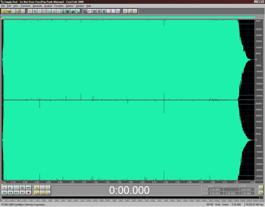Screen dimensions: 265x207
Task: Click the Rewind transport button
Action: (10, 193)
